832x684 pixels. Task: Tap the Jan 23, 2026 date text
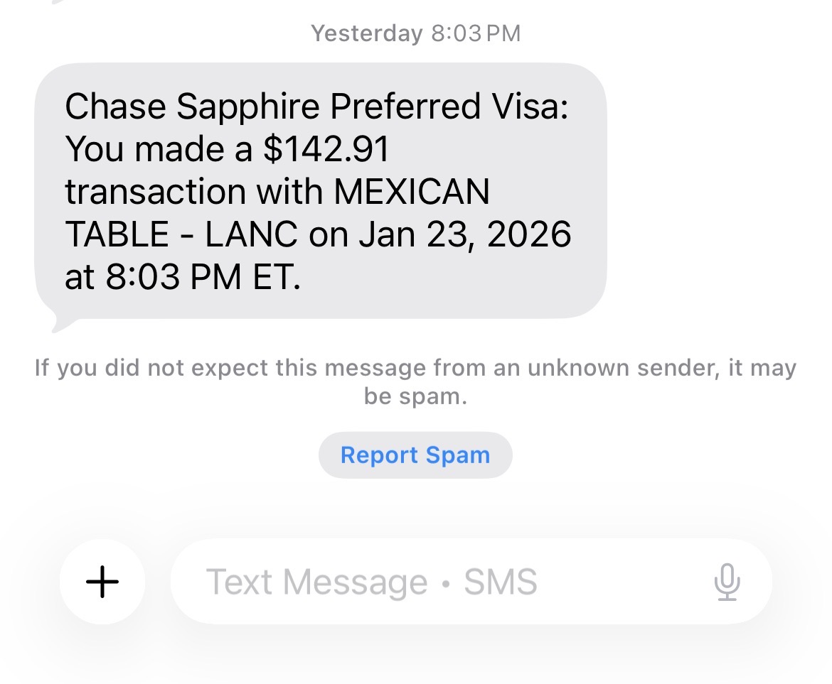464,234
